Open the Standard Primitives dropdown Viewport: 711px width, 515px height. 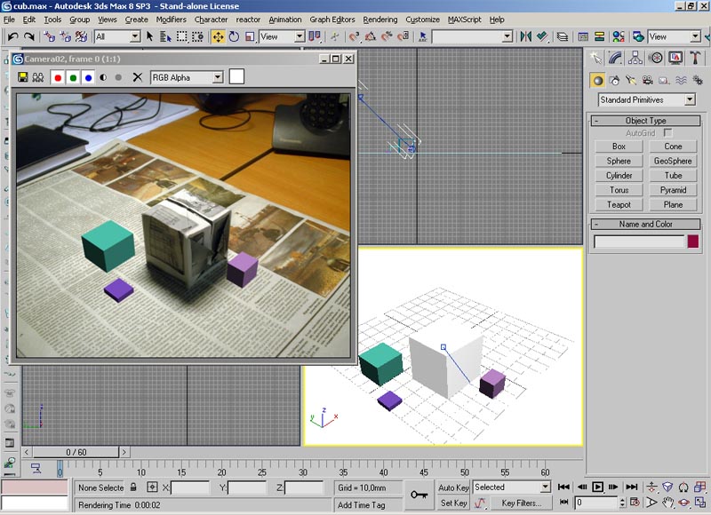pyautogui.click(x=646, y=100)
